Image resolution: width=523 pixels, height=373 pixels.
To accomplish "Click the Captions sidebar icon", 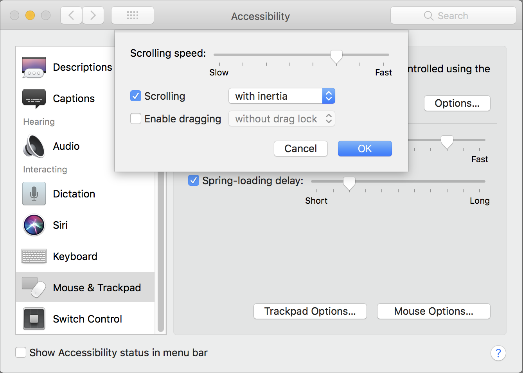I will coord(34,99).
